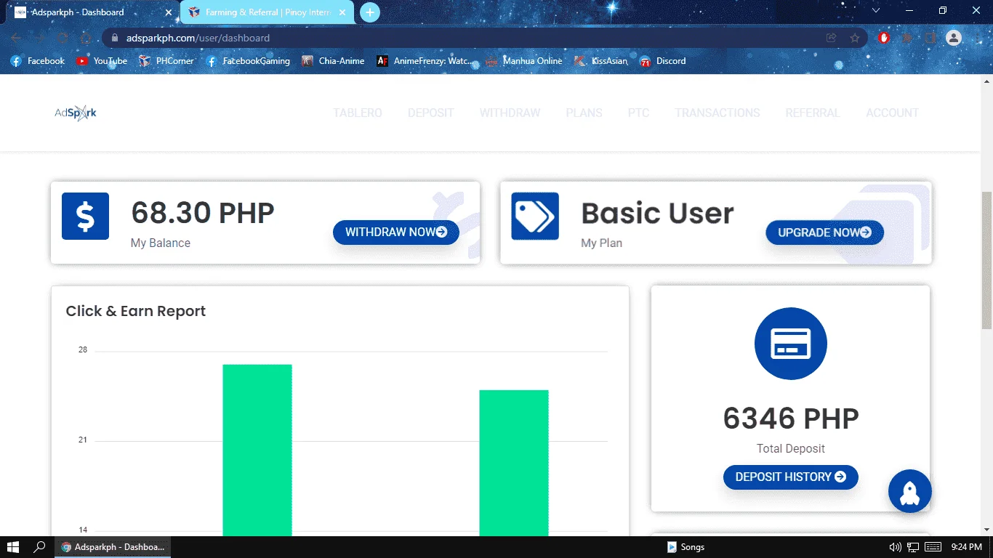Open the extensions puzzle icon
This screenshot has height=558, width=993.
907,38
